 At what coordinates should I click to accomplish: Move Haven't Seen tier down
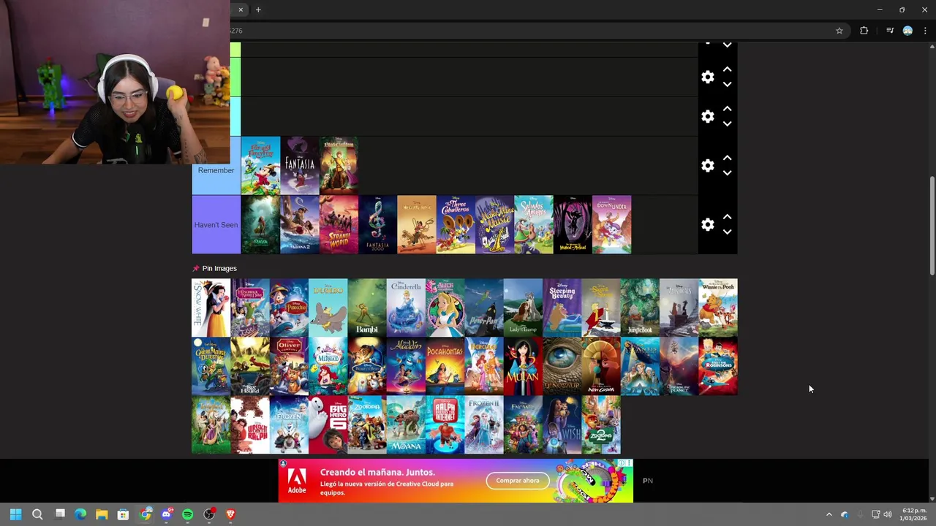pos(727,232)
